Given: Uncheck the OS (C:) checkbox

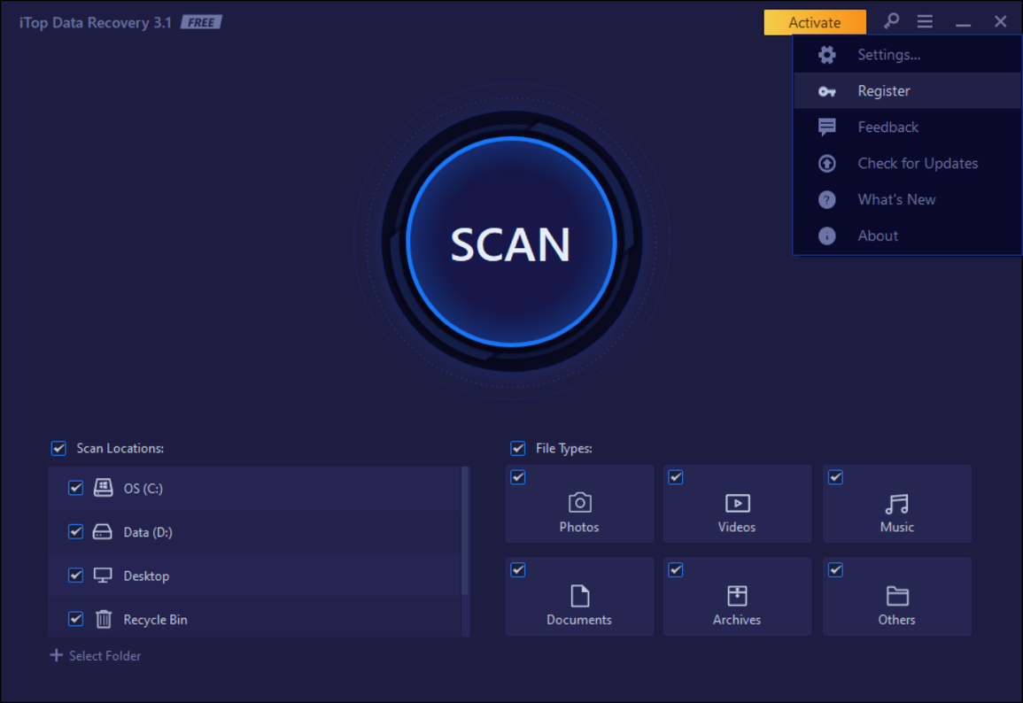Looking at the screenshot, I should 75,488.
